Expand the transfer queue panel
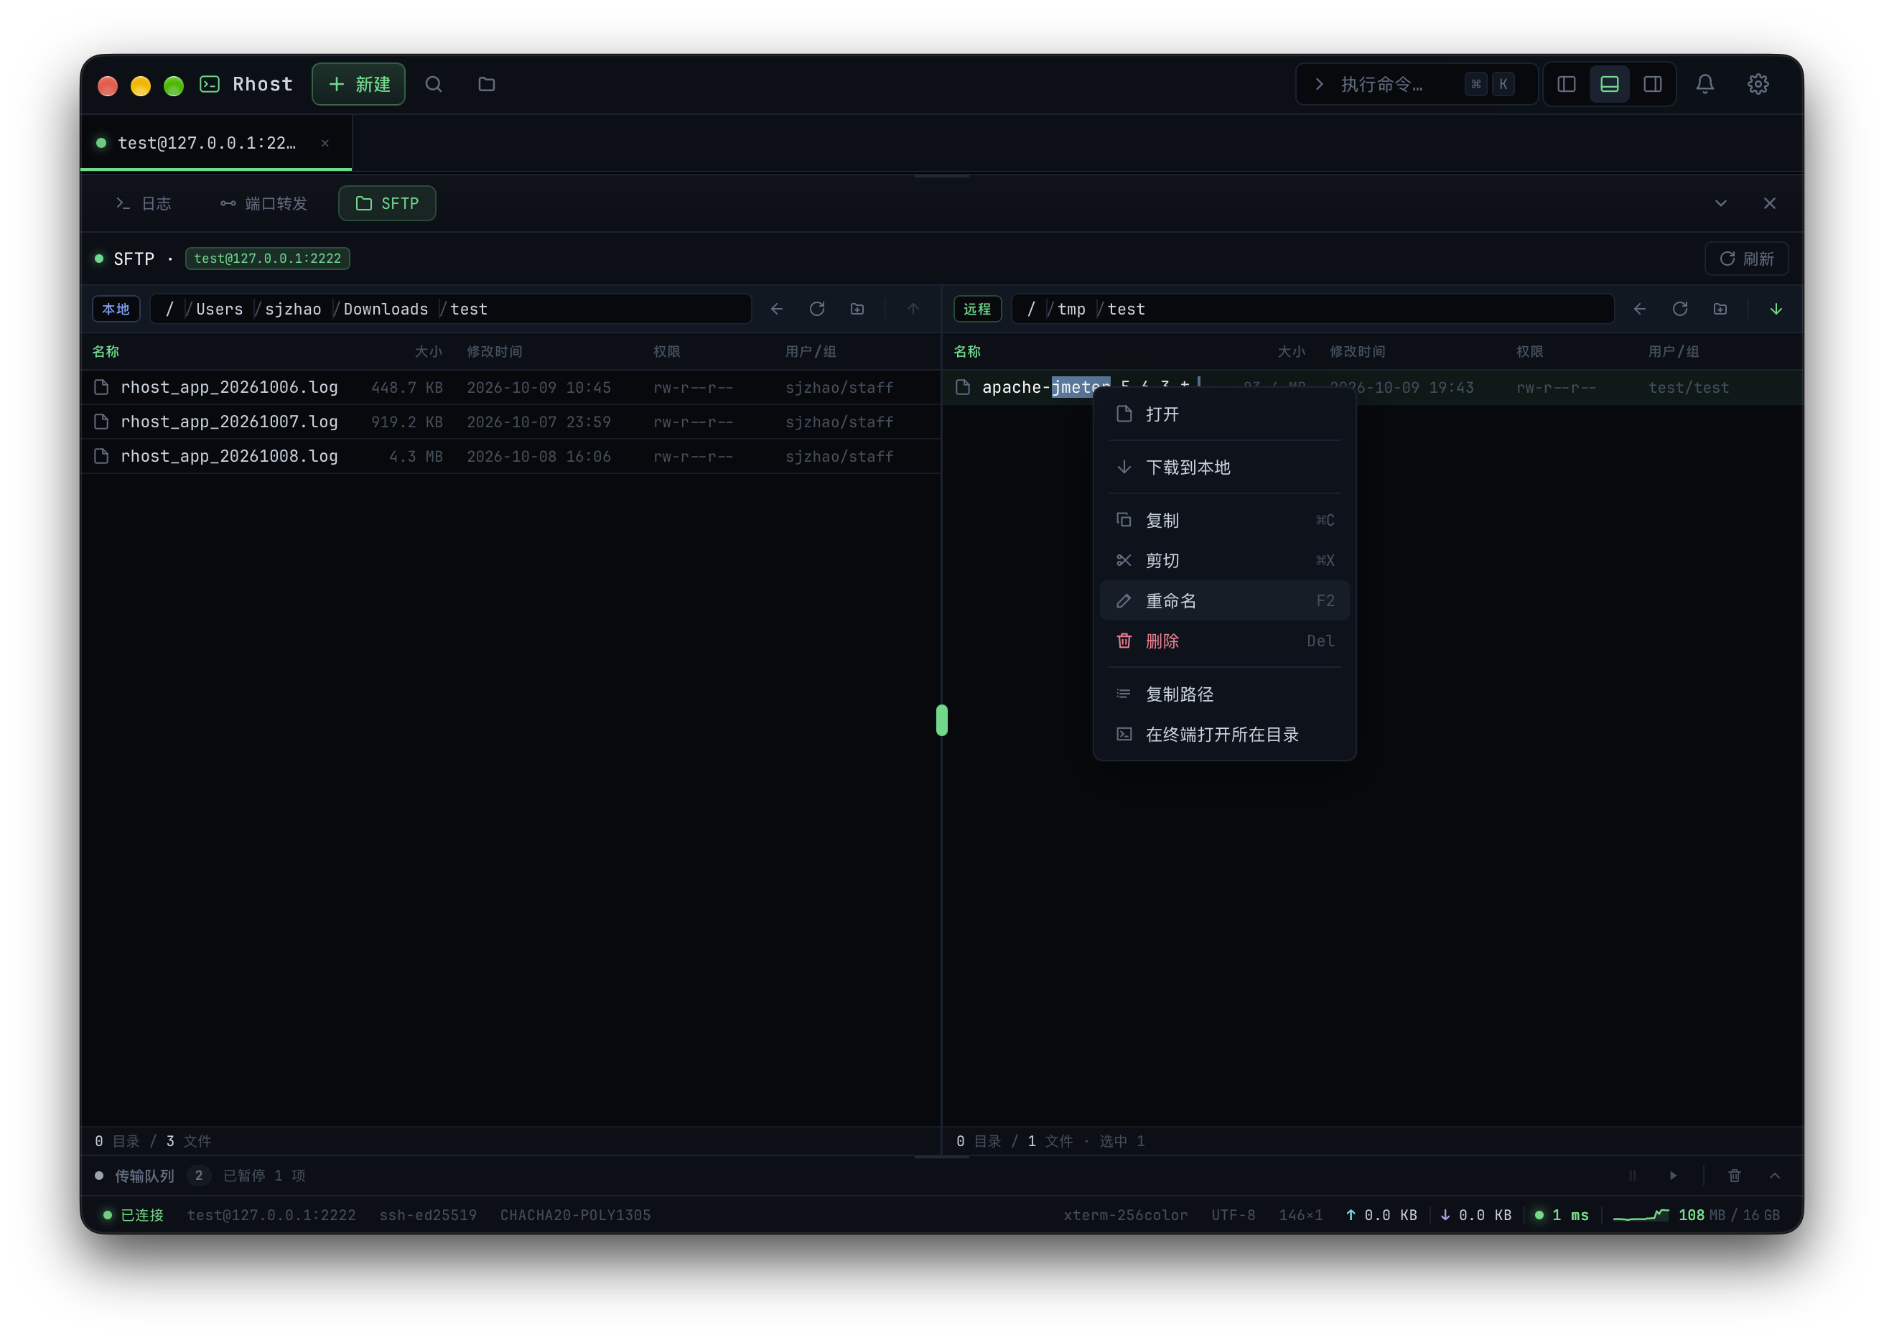Viewport: 1884px width, 1340px height. coord(1774,1175)
